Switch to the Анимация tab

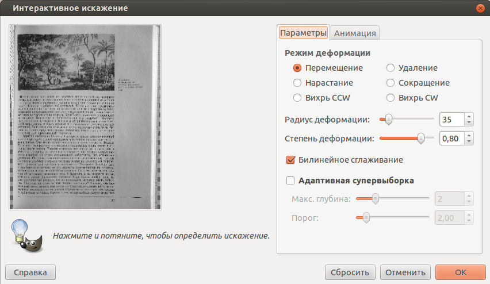coord(355,33)
